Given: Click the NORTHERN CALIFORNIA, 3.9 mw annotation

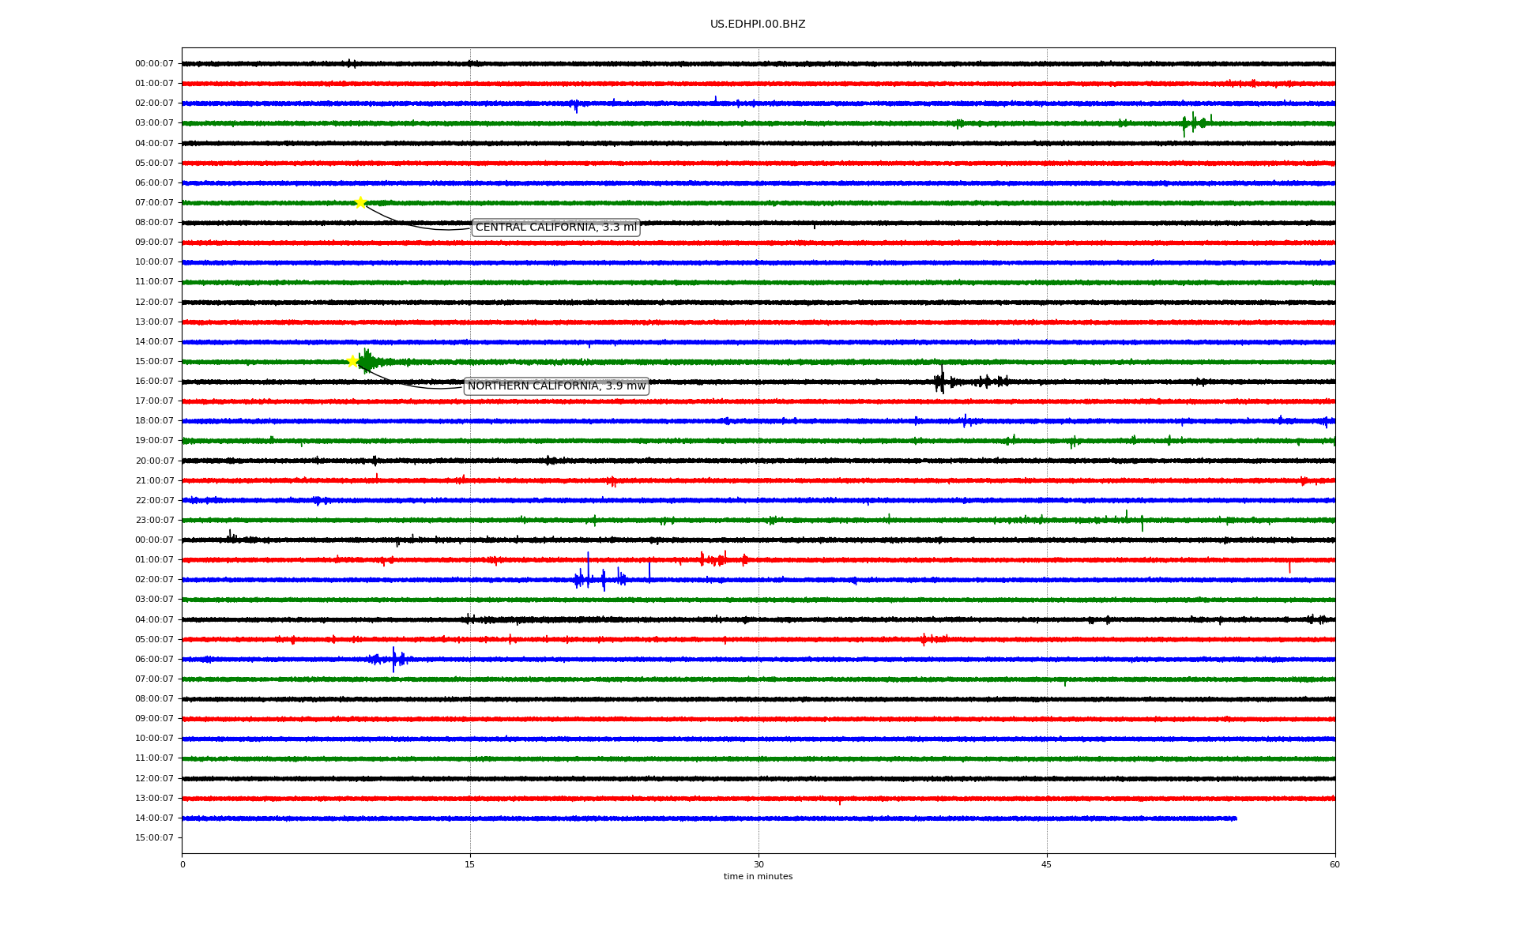Looking at the screenshot, I should pyautogui.click(x=556, y=386).
